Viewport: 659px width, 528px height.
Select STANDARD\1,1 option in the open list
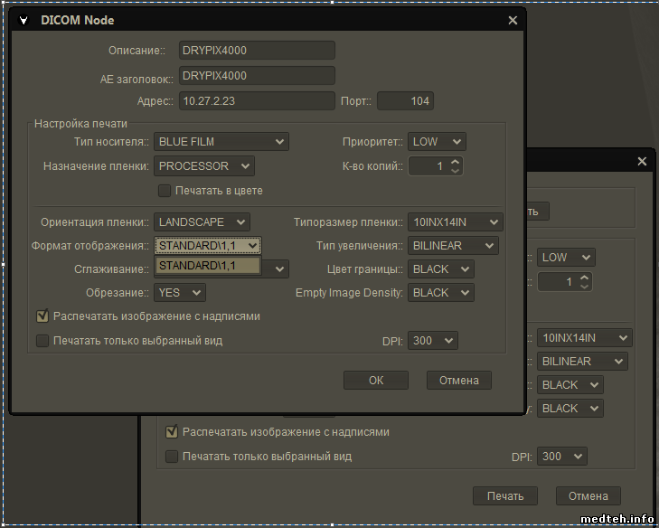(208, 266)
